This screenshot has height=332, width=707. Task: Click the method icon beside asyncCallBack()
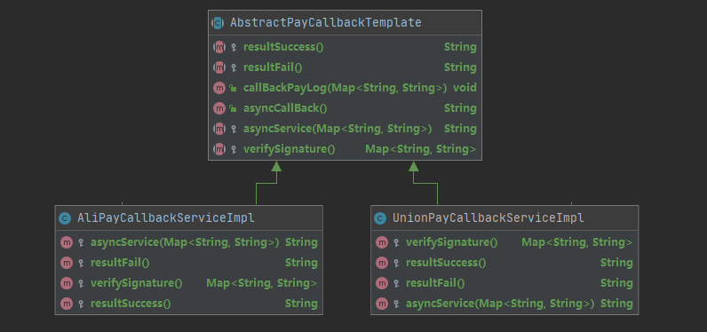point(219,108)
